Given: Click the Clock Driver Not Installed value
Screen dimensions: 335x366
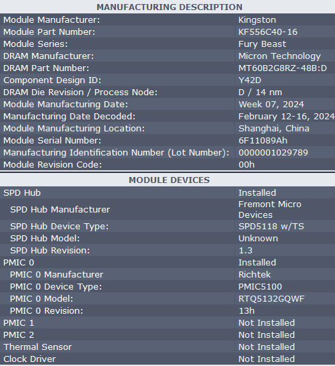Looking at the screenshot, I should coord(267,359).
